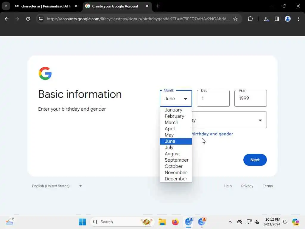Open the Windows Start menu

tap(82, 222)
